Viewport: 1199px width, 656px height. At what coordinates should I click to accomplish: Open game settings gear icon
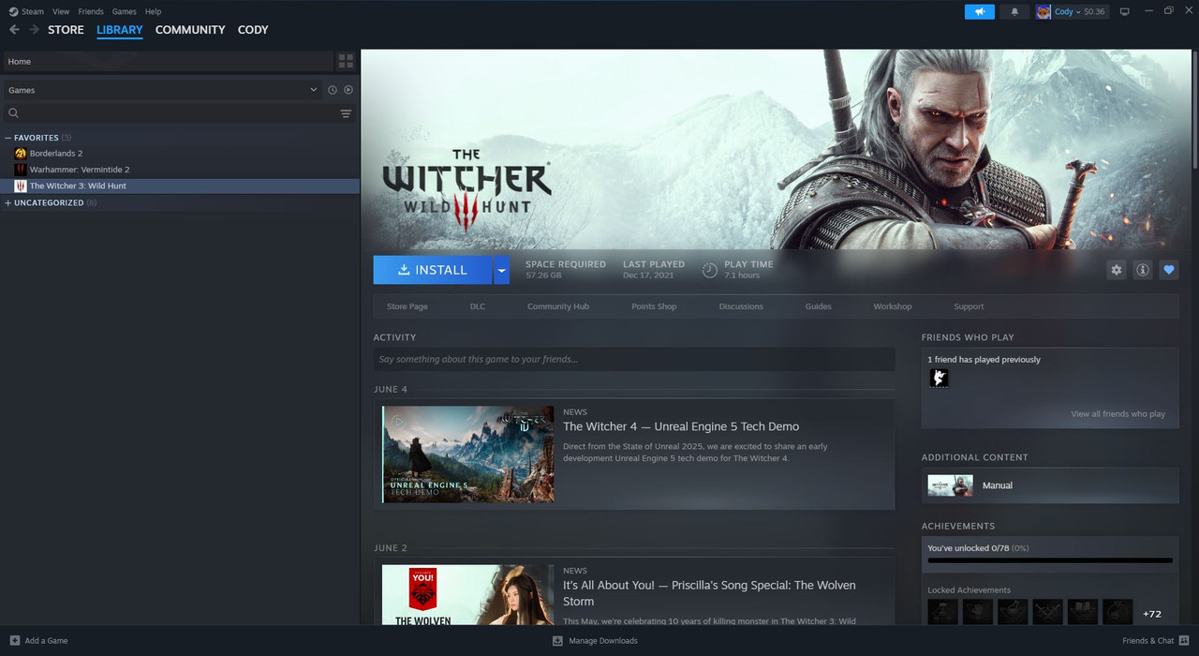pyautogui.click(x=1116, y=270)
